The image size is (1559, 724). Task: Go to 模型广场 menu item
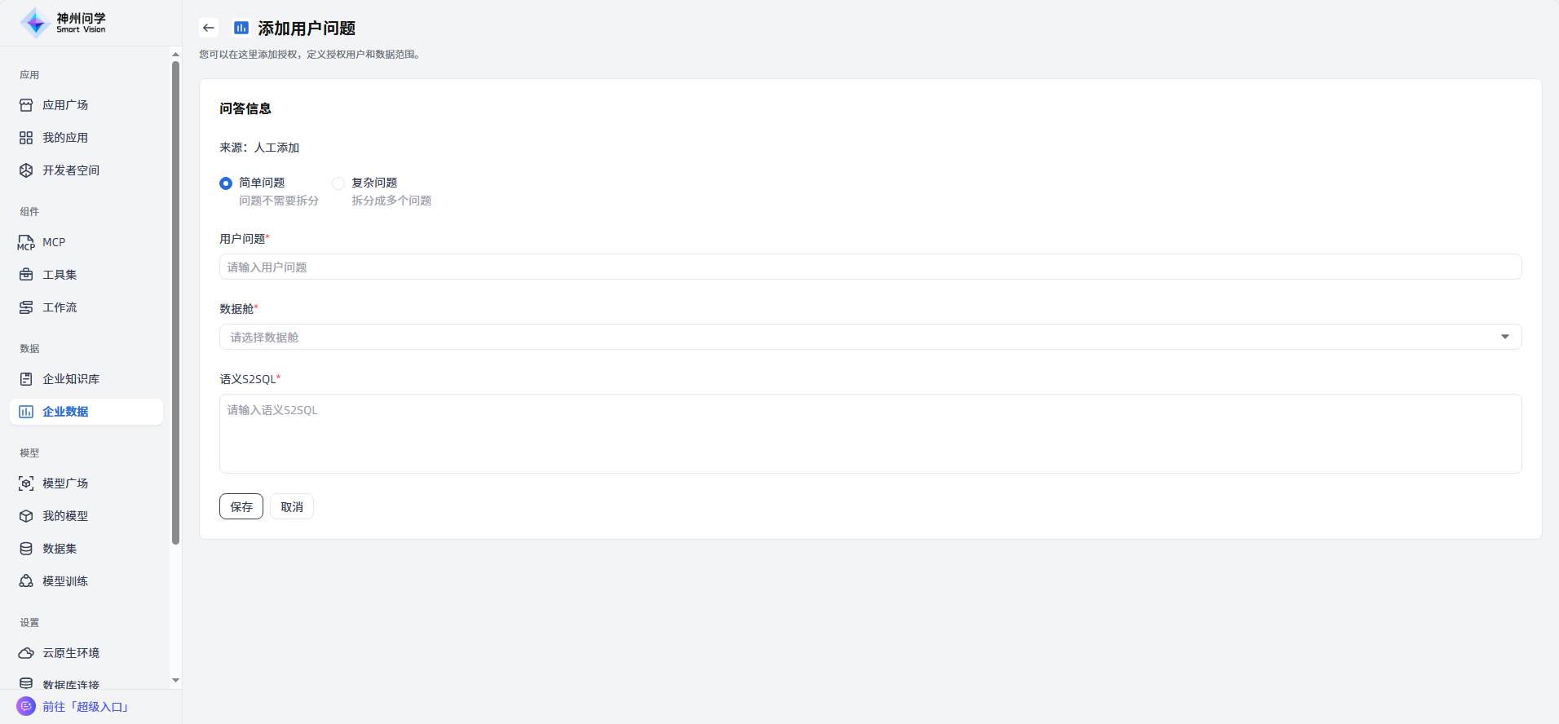65,483
